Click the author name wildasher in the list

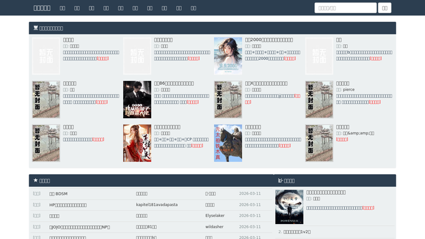coord(214,227)
